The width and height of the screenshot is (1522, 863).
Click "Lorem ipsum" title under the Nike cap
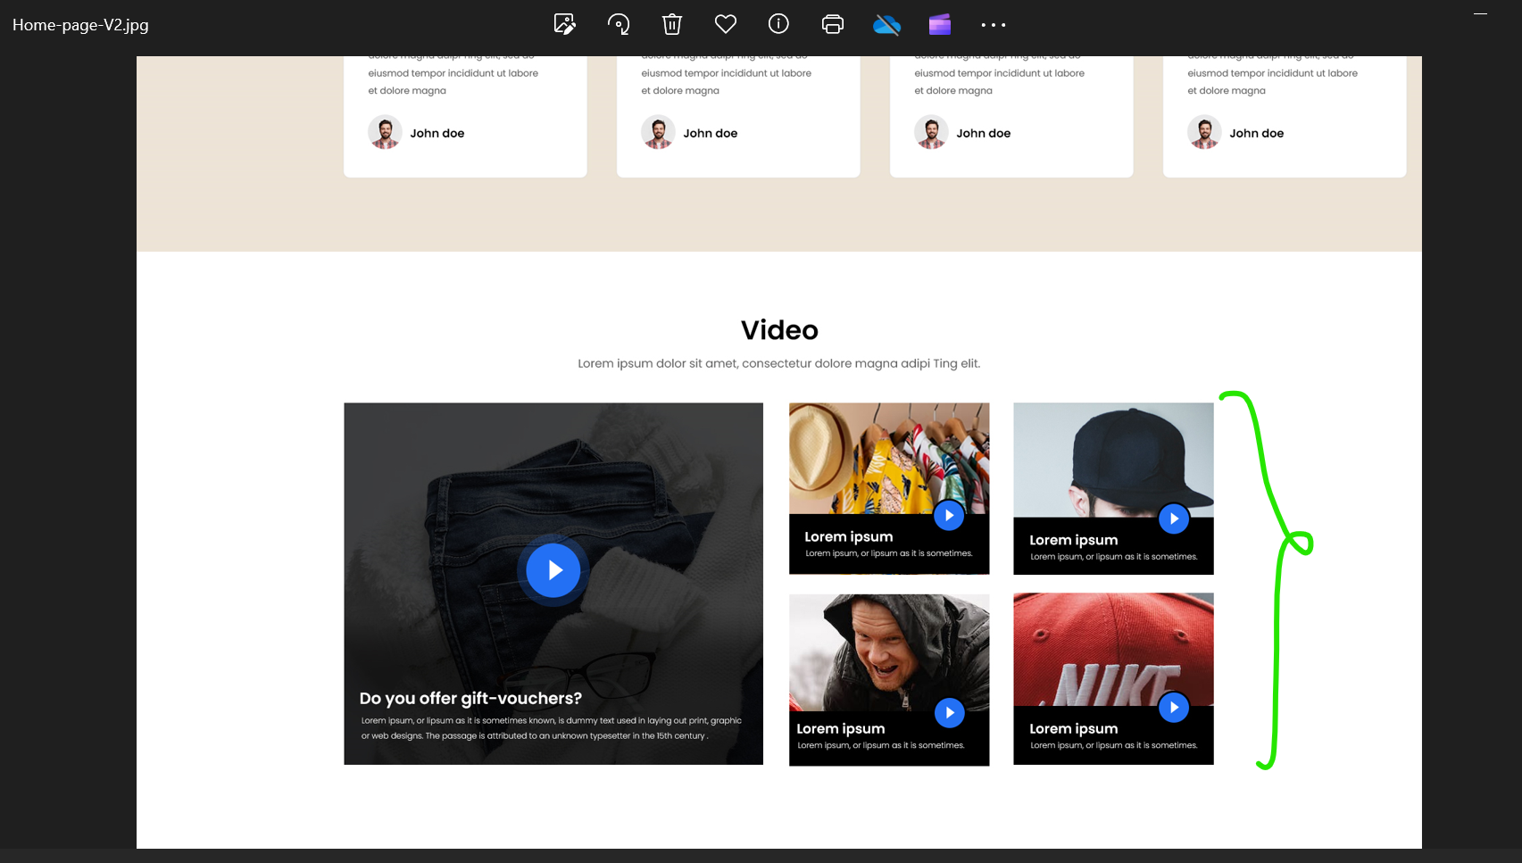coord(1073,729)
